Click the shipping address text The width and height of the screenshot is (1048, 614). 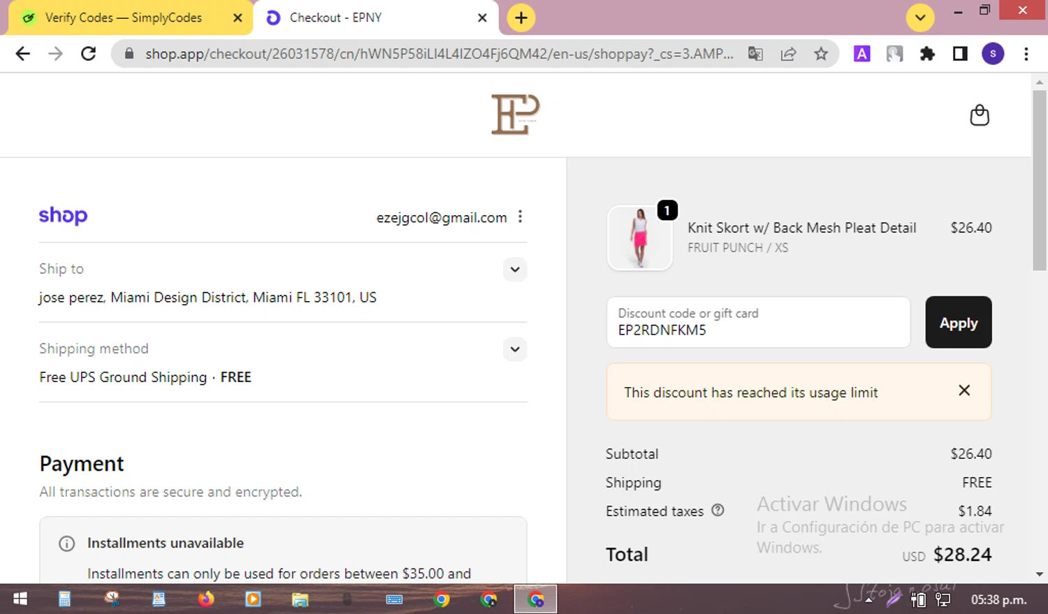pyautogui.click(x=208, y=298)
